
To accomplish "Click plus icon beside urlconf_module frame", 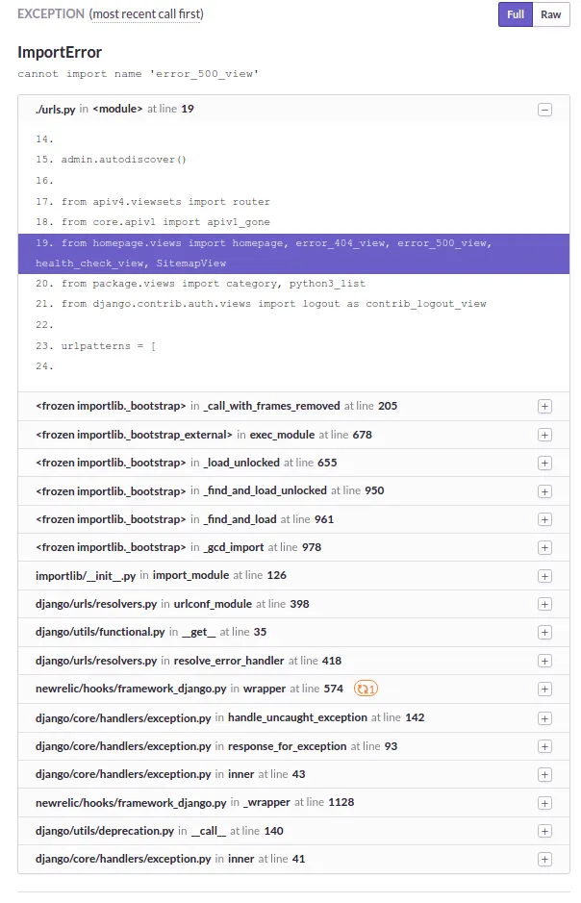I will click(x=544, y=604).
